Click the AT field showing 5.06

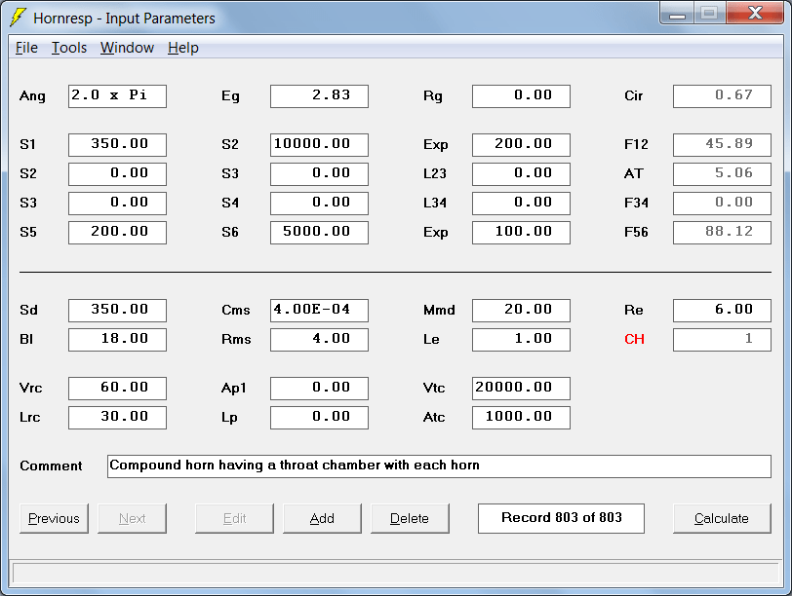[x=723, y=174]
